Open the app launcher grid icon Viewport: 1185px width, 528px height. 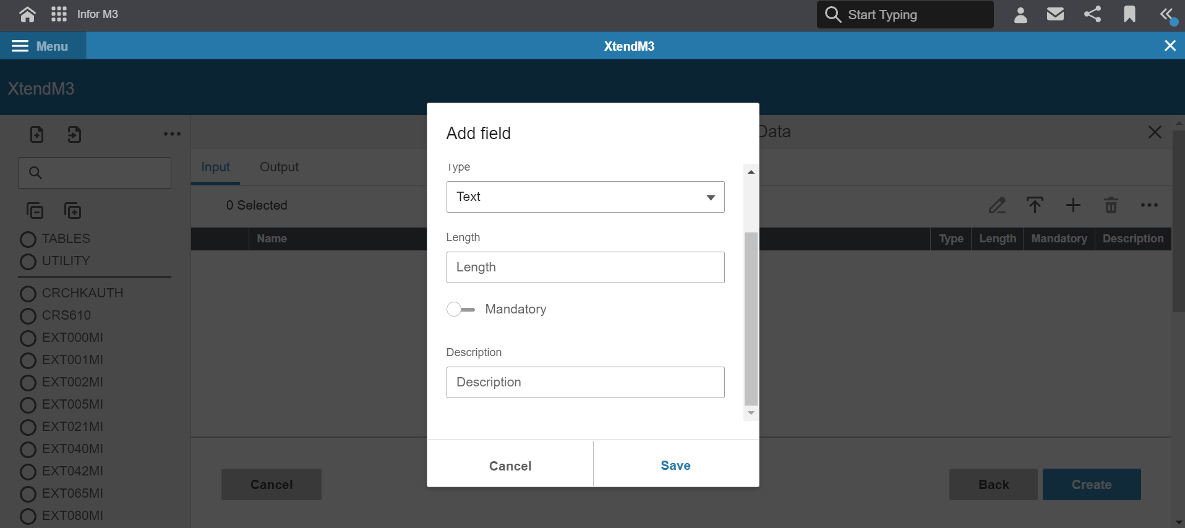[x=59, y=14]
